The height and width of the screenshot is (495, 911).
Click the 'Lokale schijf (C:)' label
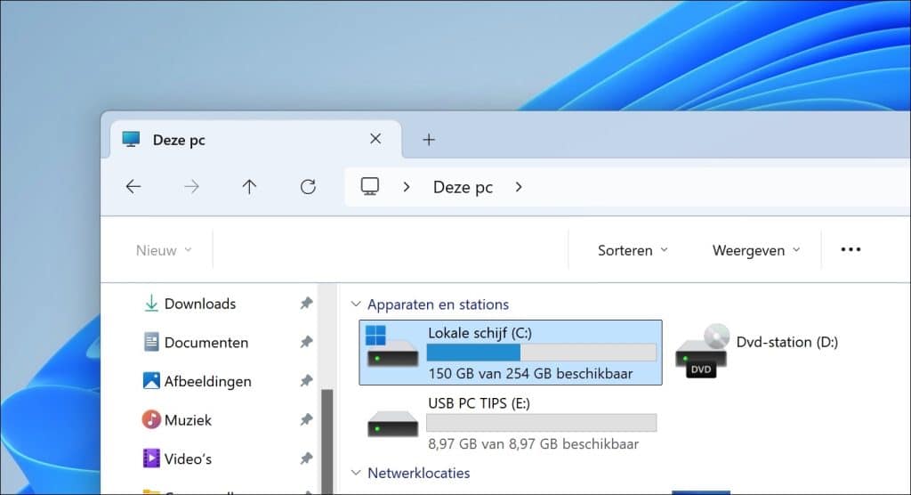(480, 333)
